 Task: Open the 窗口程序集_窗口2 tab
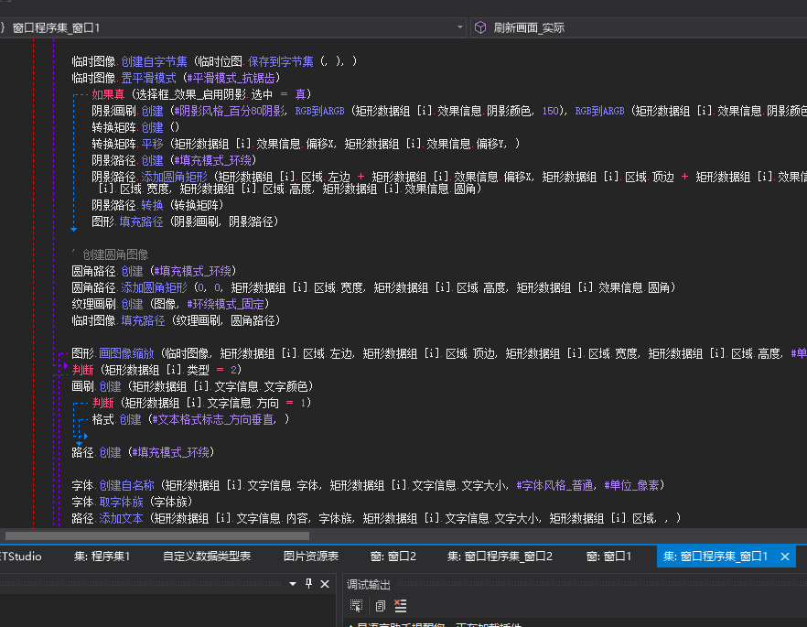coord(500,556)
